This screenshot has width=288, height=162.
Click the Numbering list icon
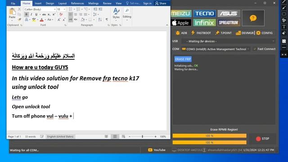(78, 9)
